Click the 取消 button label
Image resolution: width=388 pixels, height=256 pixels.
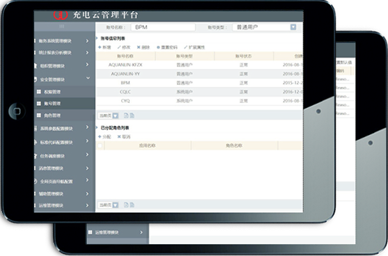[x=126, y=136]
